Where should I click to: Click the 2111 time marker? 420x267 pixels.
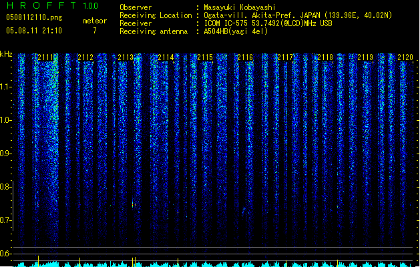(x=45, y=57)
